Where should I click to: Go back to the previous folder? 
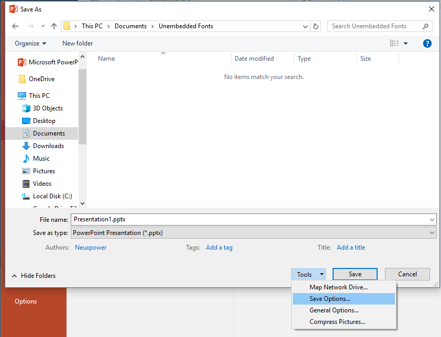click(x=15, y=26)
